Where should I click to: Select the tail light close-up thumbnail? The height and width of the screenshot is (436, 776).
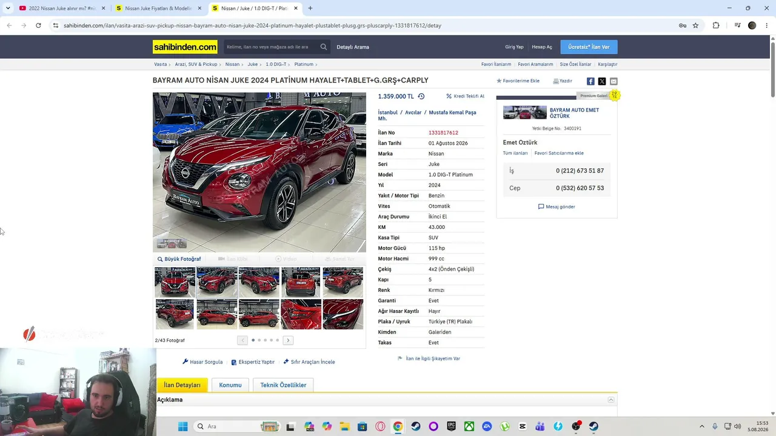(301, 314)
